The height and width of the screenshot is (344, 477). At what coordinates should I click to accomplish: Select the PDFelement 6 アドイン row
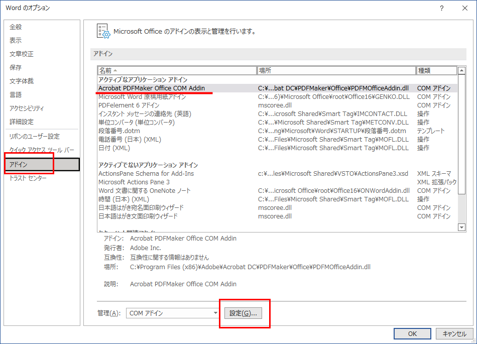pos(277,105)
